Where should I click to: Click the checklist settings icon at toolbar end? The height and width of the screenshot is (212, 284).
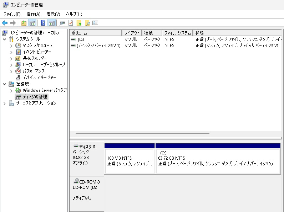95,23
